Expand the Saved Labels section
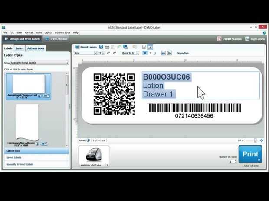 (36, 158)
